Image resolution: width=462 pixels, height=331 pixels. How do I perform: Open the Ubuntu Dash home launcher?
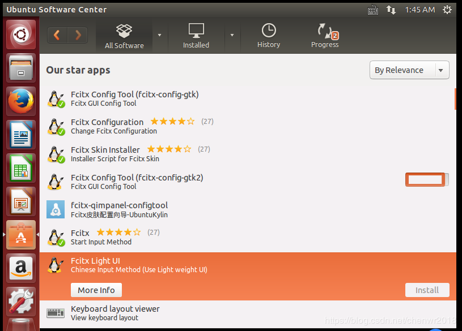21,35
